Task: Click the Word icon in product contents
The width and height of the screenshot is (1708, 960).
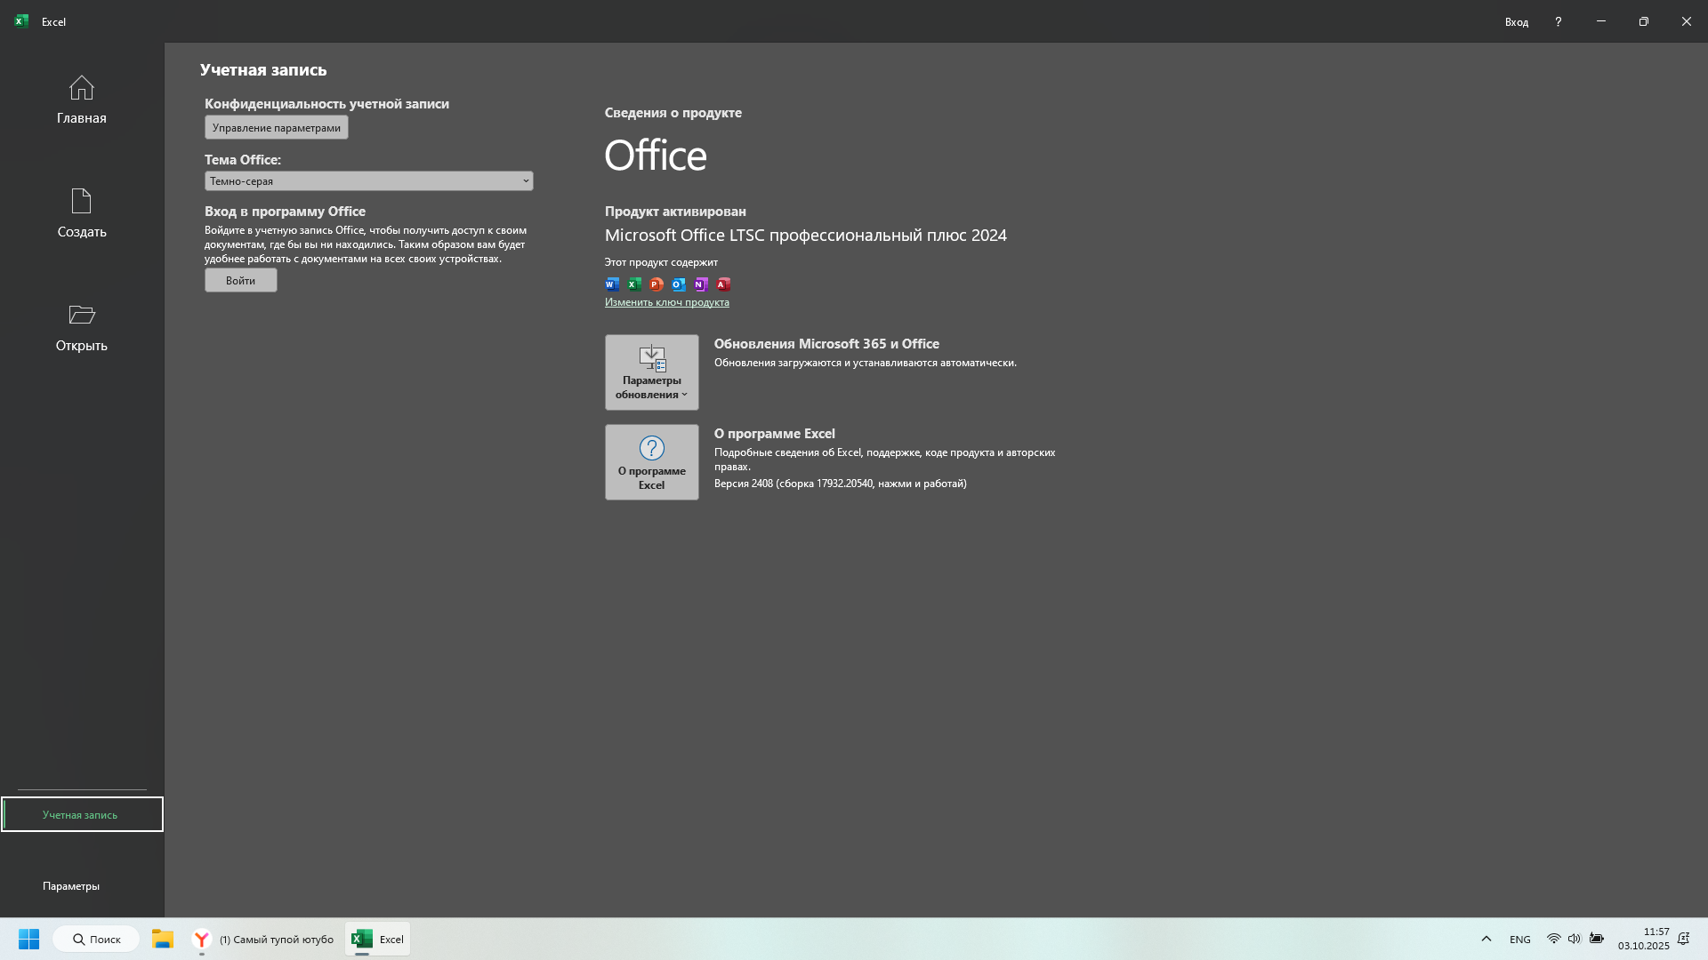Action: (612, 284)
